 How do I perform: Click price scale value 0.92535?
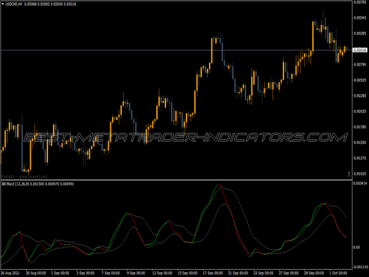tap(360, 80)
